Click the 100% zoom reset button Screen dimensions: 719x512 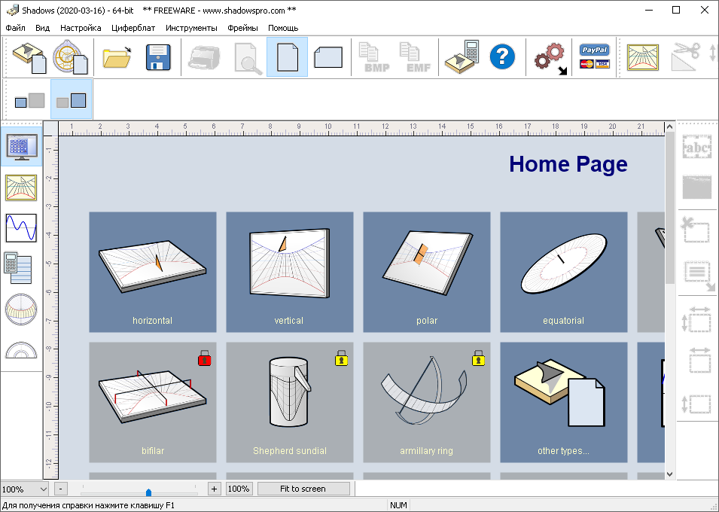point(239,489)
